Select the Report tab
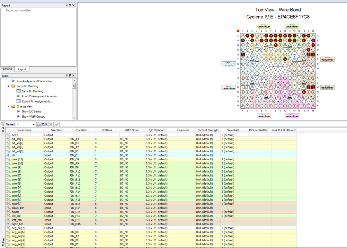Viewport: 347px width, 248px height. point(22,69)
